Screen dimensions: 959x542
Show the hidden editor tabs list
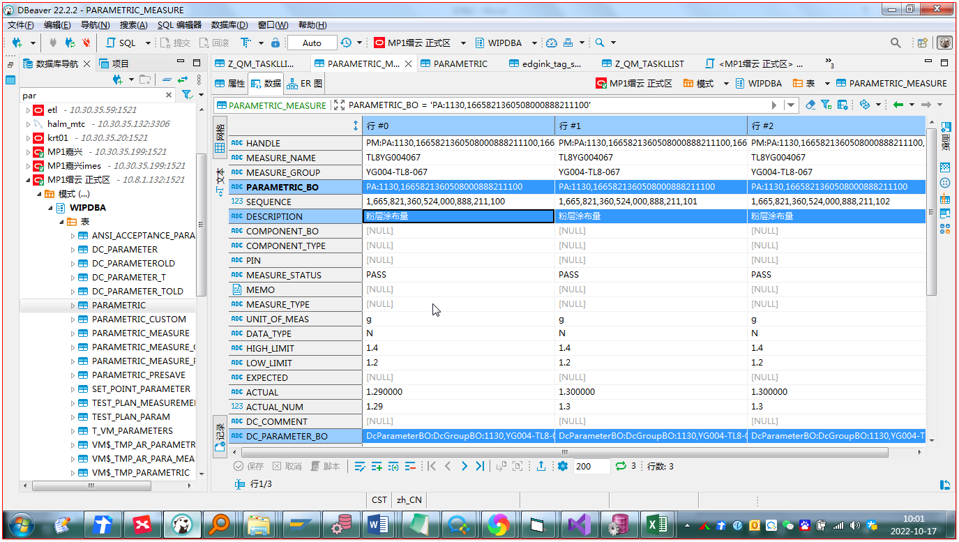pos(830,63)
